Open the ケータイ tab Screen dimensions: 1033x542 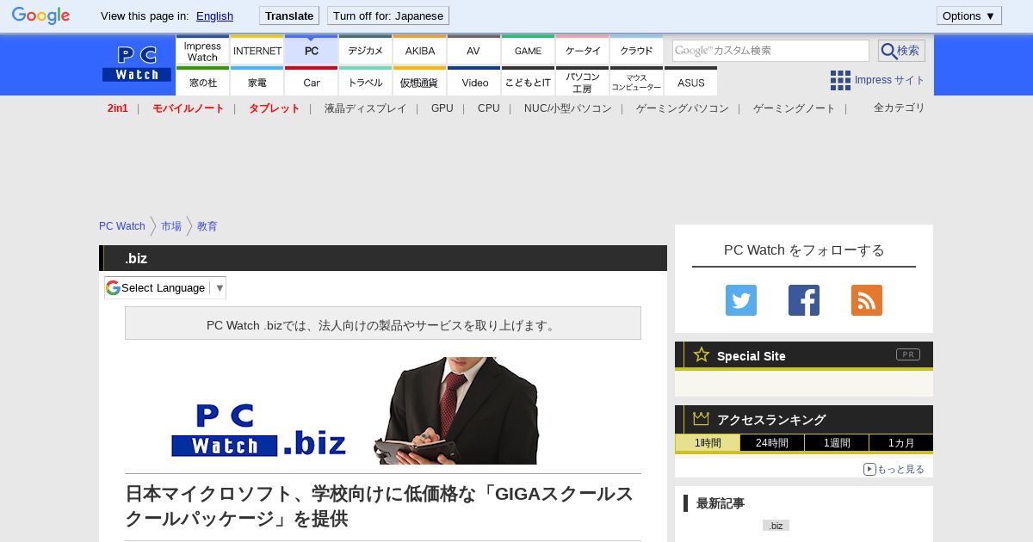pos(583,51)
